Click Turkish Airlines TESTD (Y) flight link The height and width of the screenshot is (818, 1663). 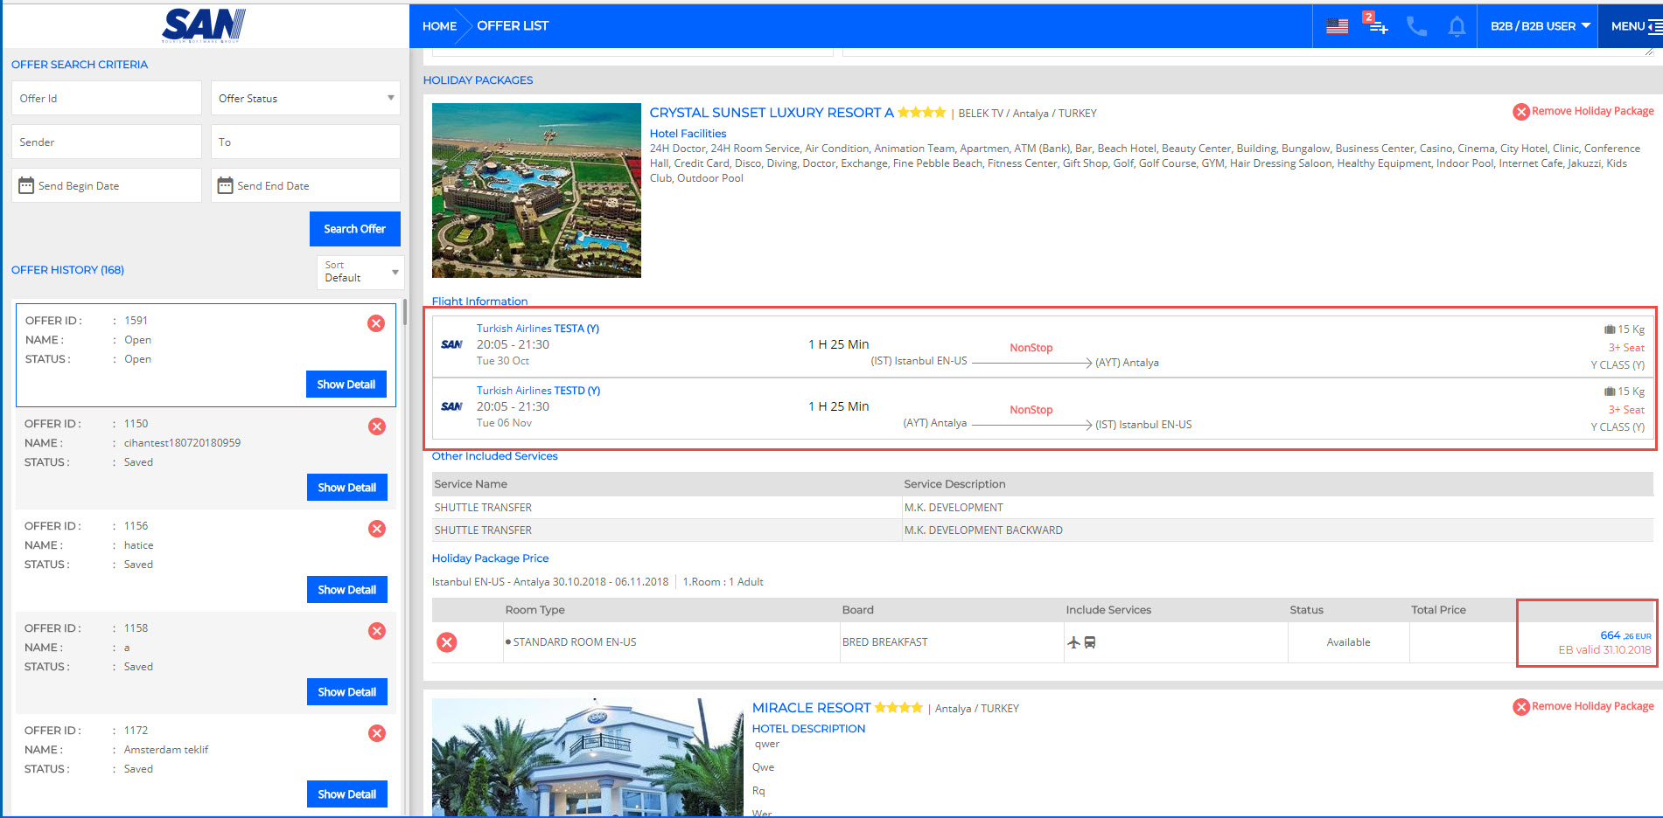(538, 391)
